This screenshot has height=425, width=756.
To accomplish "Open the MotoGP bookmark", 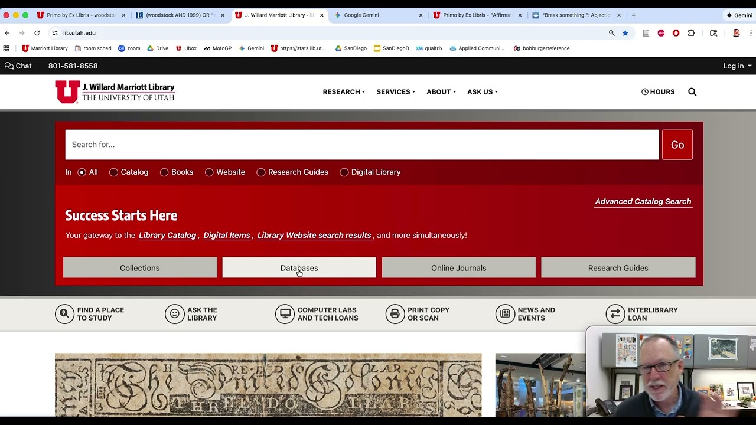I will pyautogui.click(x=217, y=48).
